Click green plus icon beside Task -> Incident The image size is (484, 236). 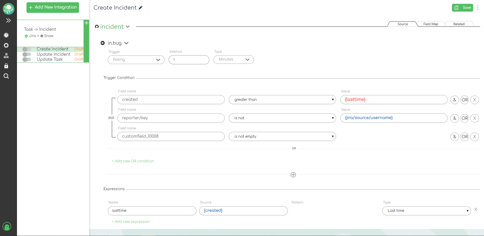[86, 23]
